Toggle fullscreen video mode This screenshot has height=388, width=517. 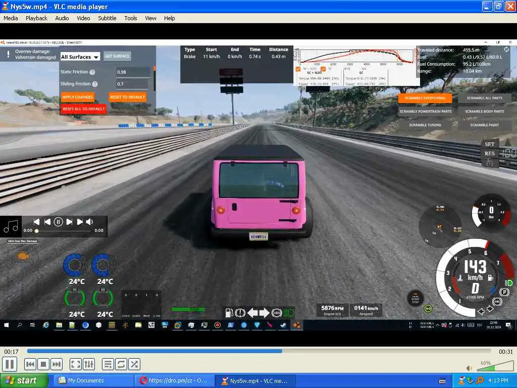point(76,364)
